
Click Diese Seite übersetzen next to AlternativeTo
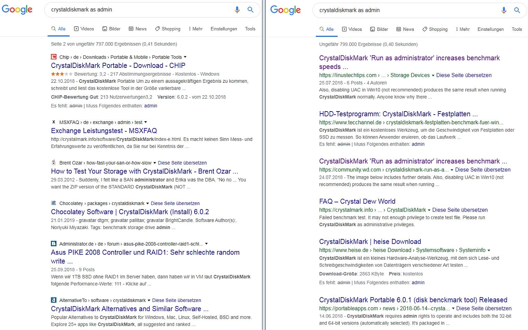(x=177, y=300)
